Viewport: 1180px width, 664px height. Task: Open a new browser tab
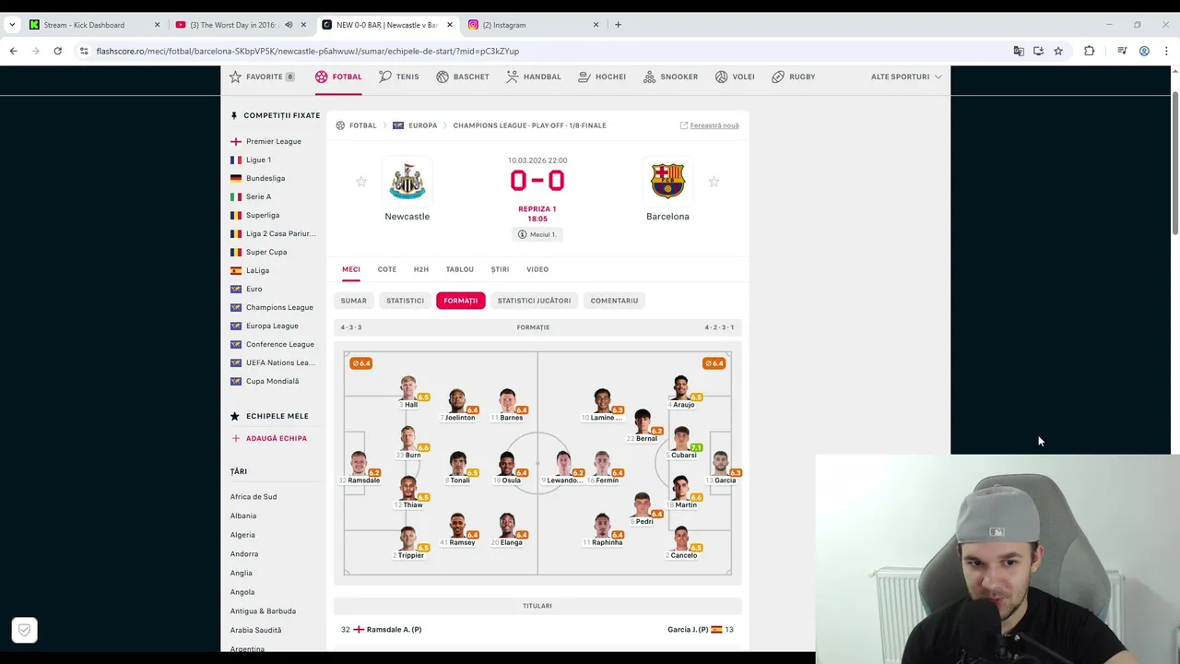pos(618,25)
